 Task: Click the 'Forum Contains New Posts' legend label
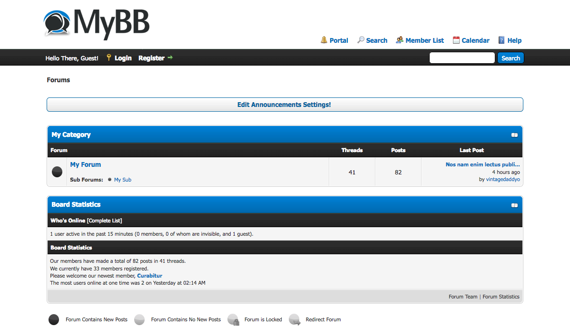(96, 319)
